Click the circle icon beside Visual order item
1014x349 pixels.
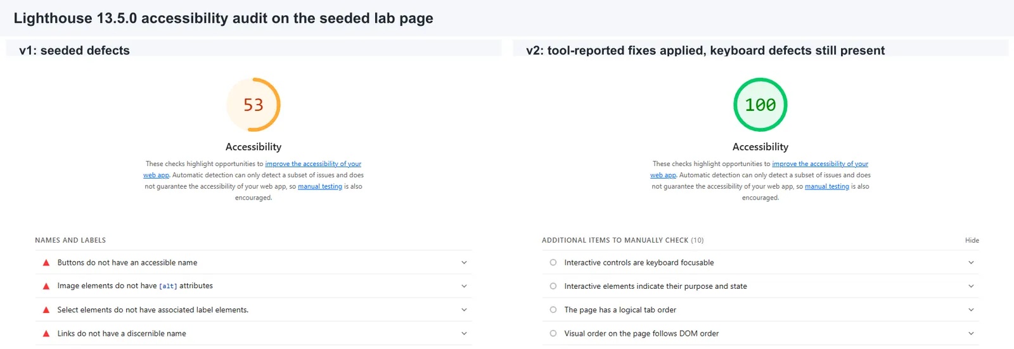pyautogui.click(x=553, y=333)
